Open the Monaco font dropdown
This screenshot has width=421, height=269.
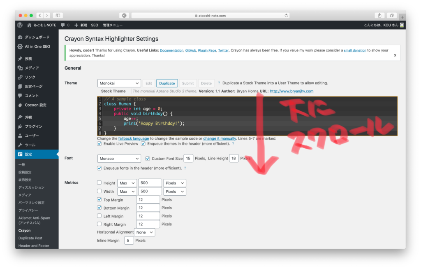(119, 159)
